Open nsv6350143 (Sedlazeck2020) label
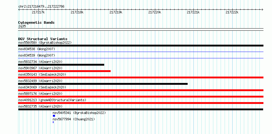Screen dimensions: 272x134 (42, 74)
